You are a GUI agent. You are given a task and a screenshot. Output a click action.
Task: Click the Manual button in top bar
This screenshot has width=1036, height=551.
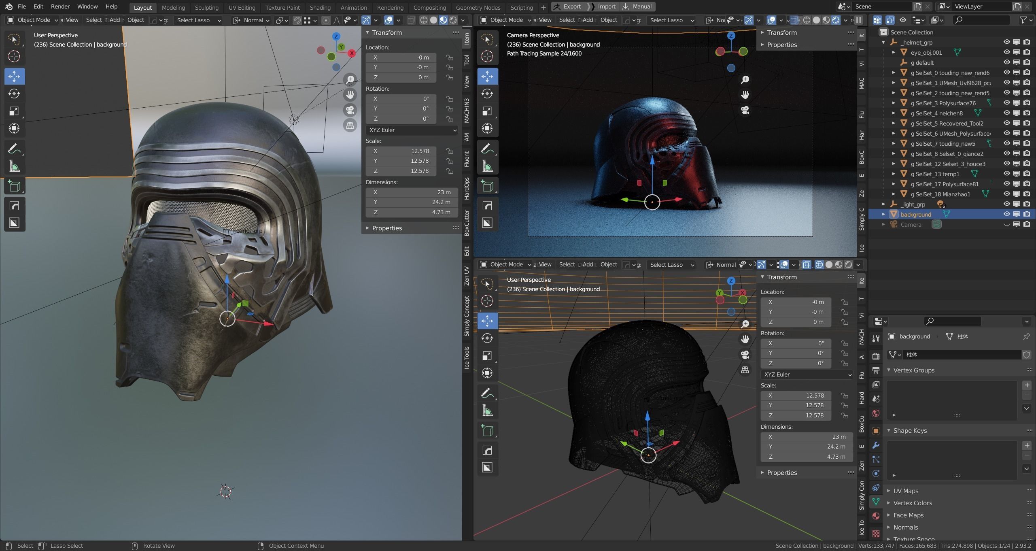point(637,6)
